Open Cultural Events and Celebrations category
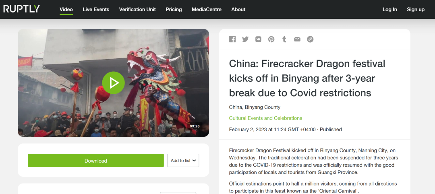The width and height of the screenshot is (435, 194). click(265, 118)
